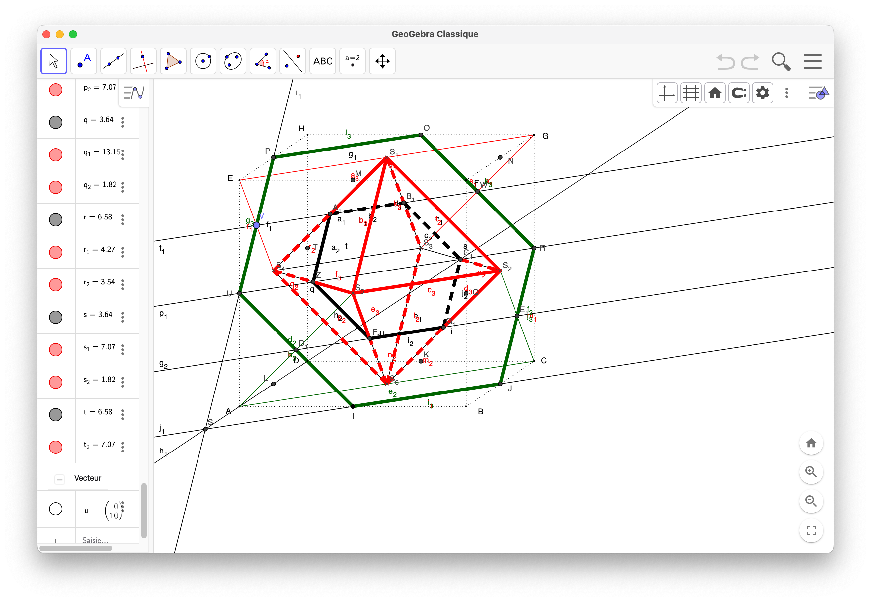Viewport: 871px width, 602px height.
Task: Open options menu for t = 6.58
Action: pyautogui.click(x=123, y=414)
